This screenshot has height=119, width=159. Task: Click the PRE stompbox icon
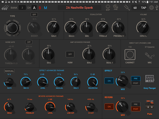click(116, 7)
